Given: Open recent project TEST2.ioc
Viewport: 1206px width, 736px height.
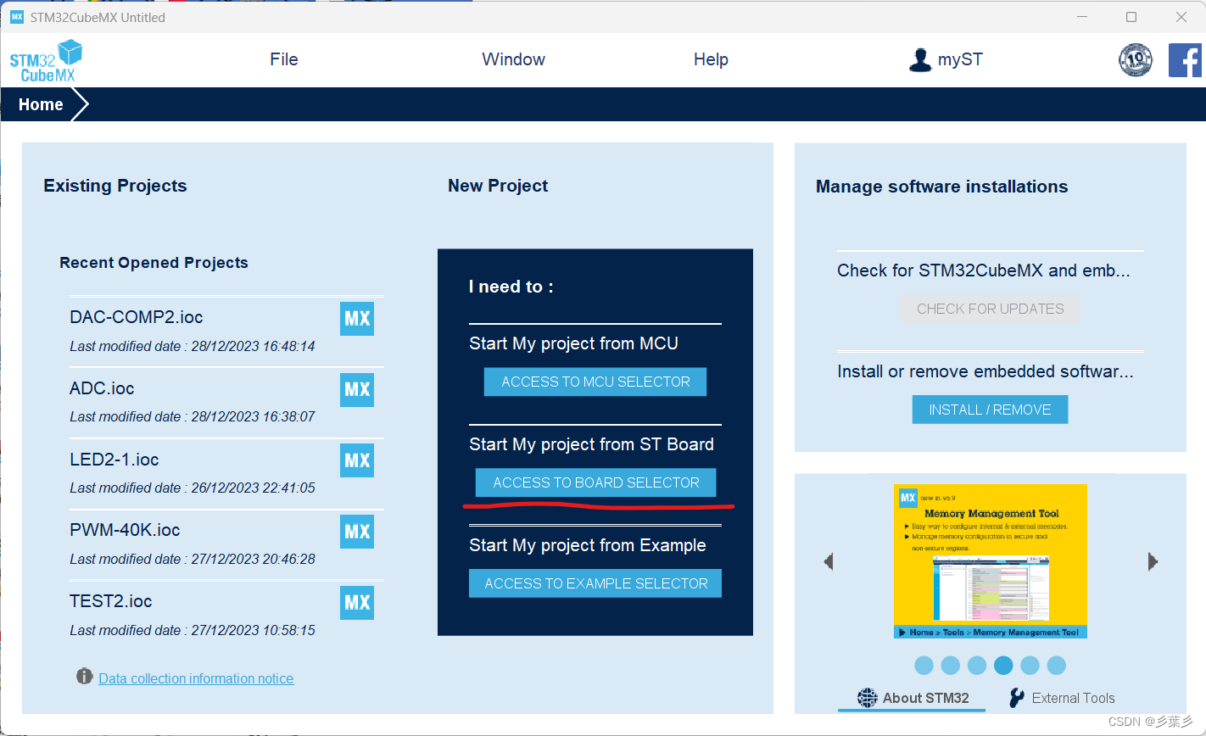Looking at the screenshot, I should click(111, 601).
